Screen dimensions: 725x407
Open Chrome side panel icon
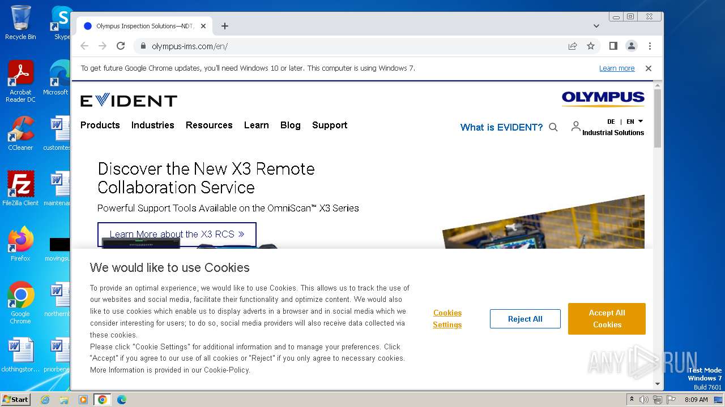[x=613, y=46]
